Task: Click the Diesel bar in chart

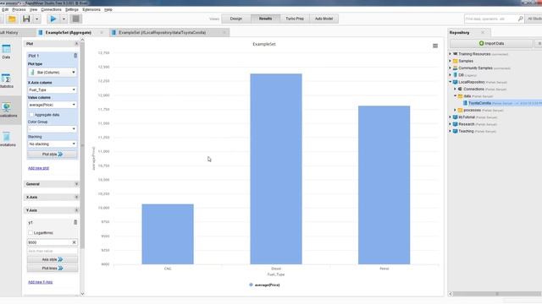Action: [276, 169]
